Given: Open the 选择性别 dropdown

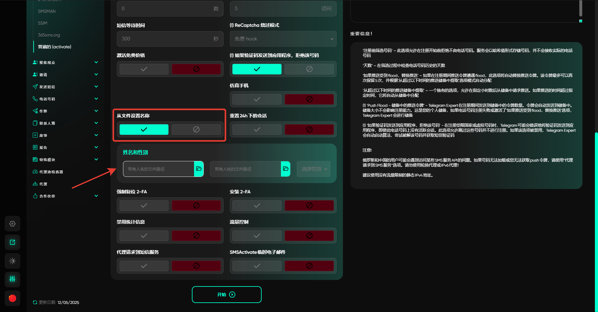Looking at the screenshot, I should (x=313, y=169).
